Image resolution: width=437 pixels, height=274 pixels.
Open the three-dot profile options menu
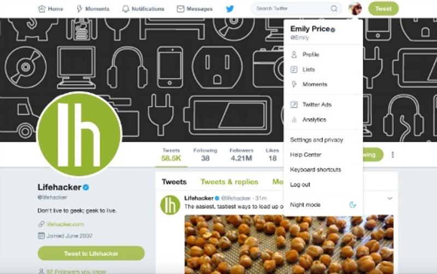point(392,155)
